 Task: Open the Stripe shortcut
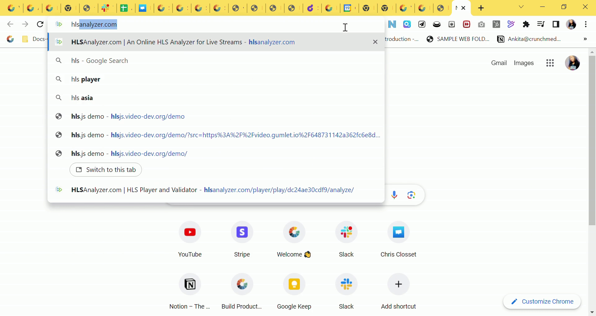pyautogui.click(x=242, y=232)
